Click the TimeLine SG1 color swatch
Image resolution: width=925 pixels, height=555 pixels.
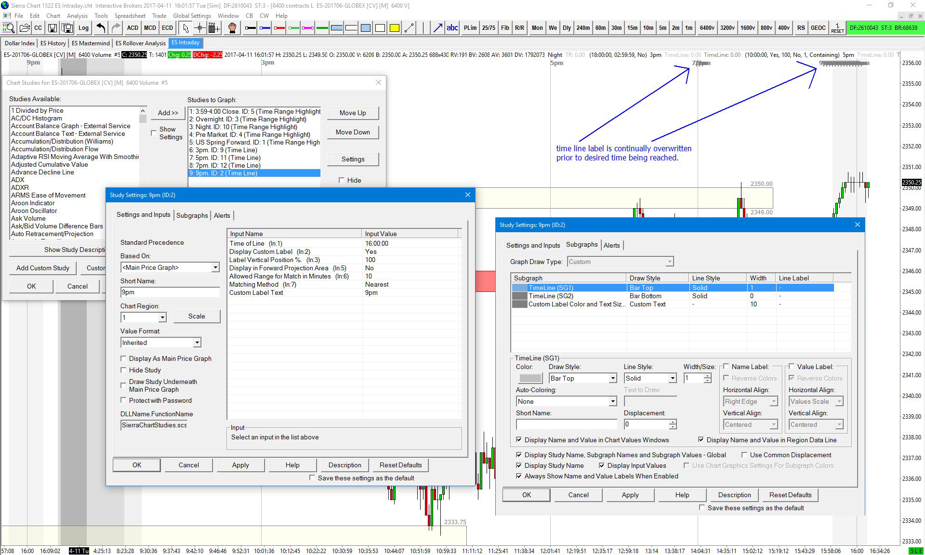(x=530, y=378)
